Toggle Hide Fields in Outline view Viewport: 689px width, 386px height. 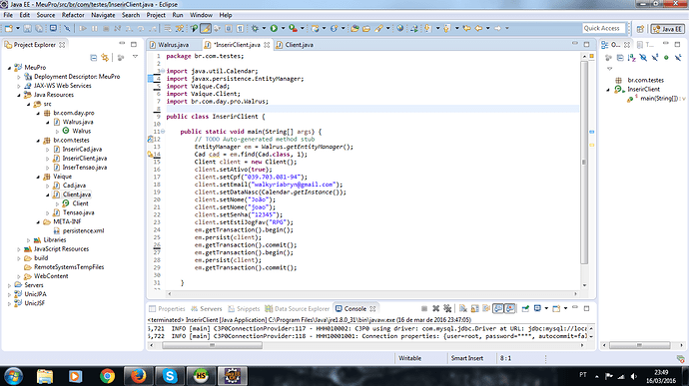643,58
